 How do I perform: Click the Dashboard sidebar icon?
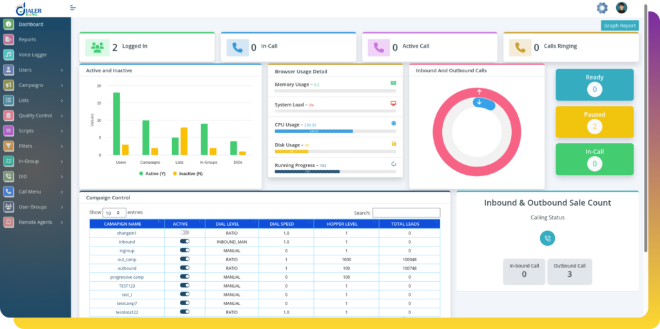(9, 24)
